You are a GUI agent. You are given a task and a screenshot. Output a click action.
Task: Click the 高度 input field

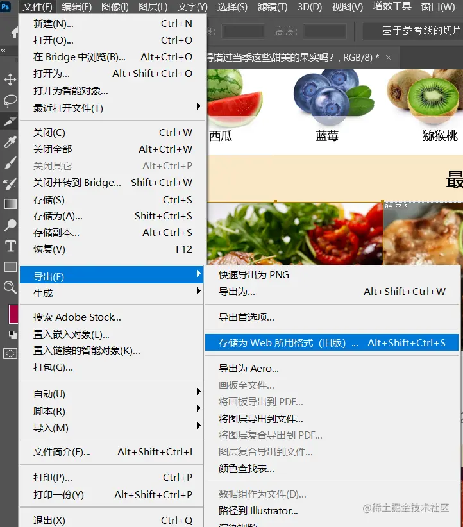(x=325, y=31)
